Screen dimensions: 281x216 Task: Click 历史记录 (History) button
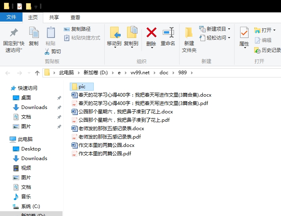pos(267,50)
